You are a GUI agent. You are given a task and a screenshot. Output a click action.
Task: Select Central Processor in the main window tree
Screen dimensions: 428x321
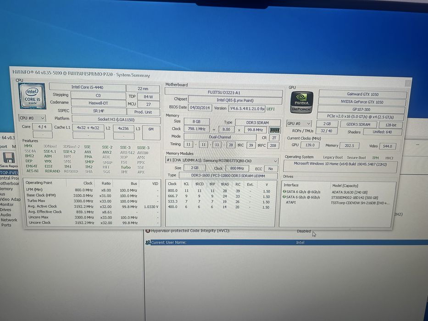point(10,178)
